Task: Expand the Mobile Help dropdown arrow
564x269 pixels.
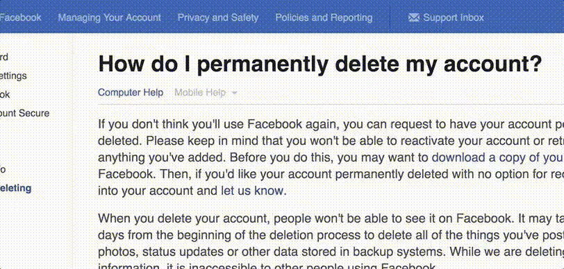Action: click(x=235, y=93)
